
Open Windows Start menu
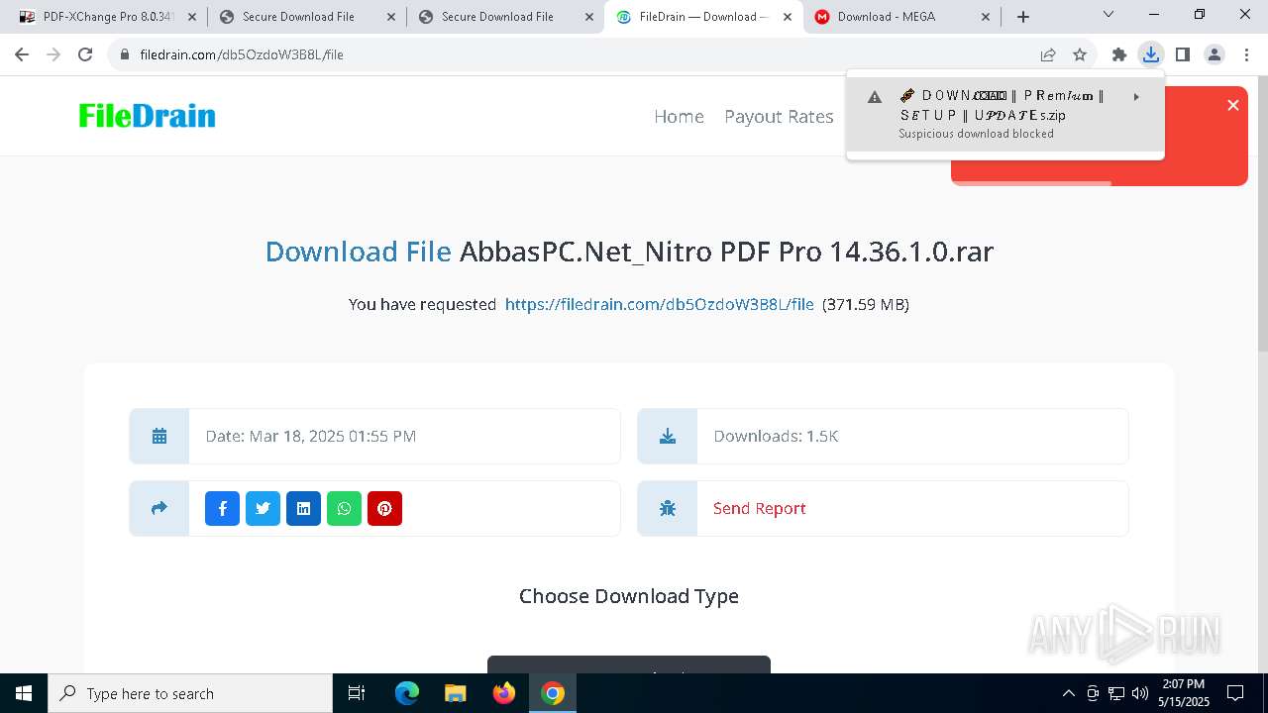click(x=24, y=693)
